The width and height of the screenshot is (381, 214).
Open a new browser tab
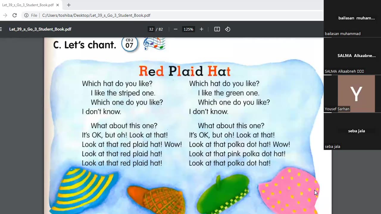click(69, 5)
